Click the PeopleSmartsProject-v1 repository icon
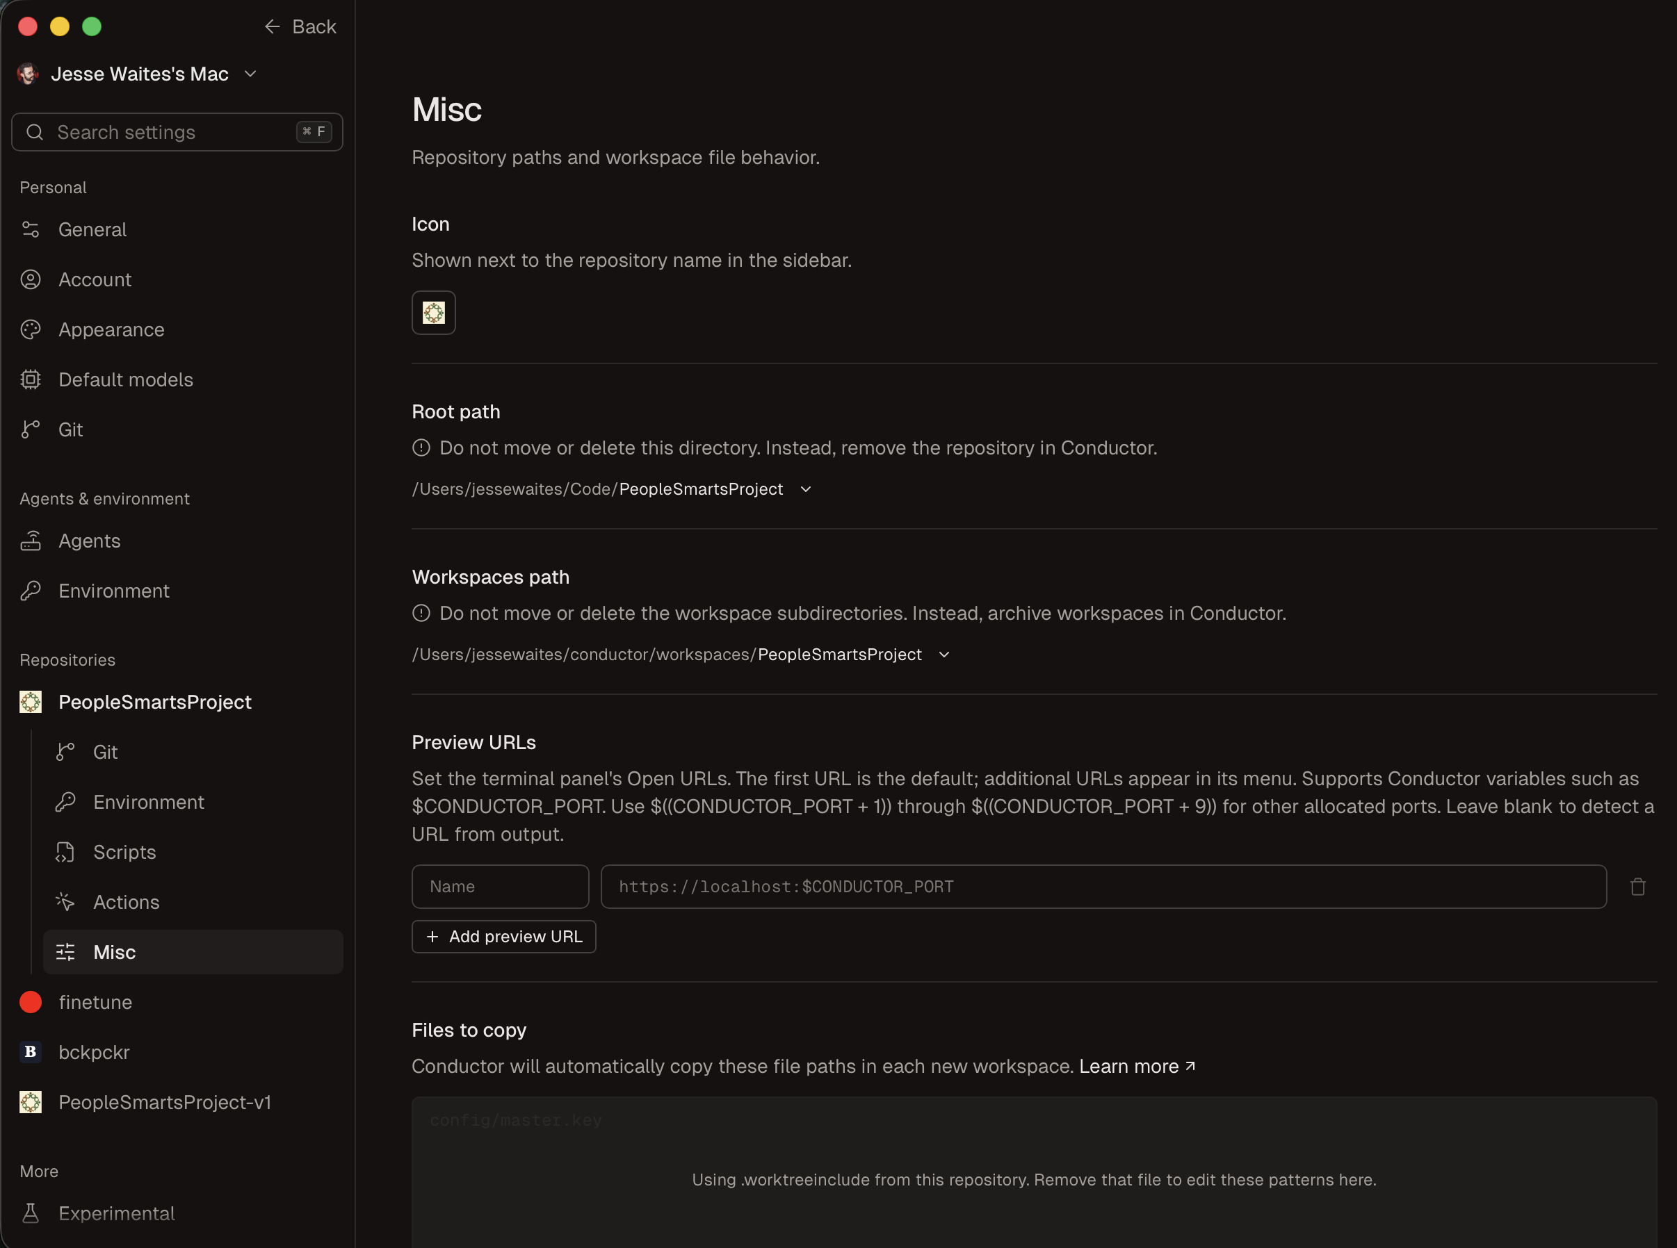 30,1101
